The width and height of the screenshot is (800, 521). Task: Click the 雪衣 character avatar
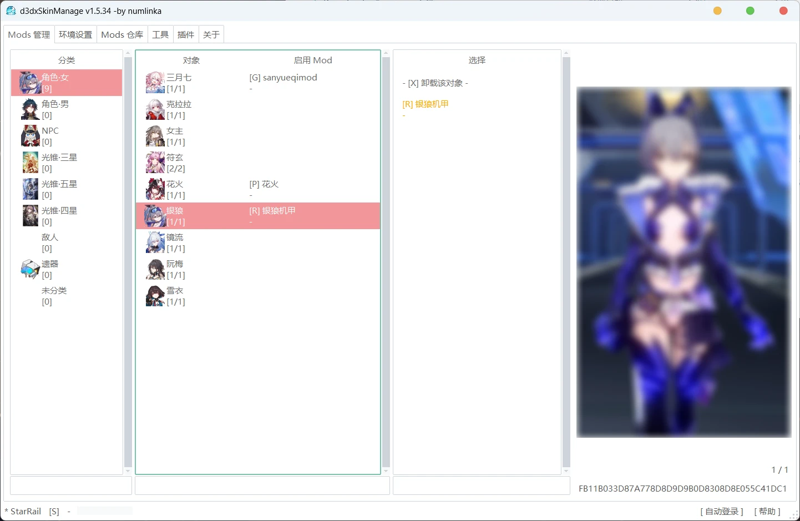(155, 296)
